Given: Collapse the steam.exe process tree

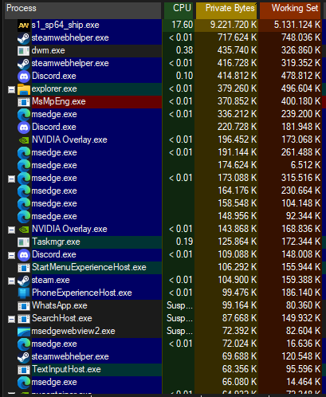Looking at the screenshot, I should [x=11, y=281].
